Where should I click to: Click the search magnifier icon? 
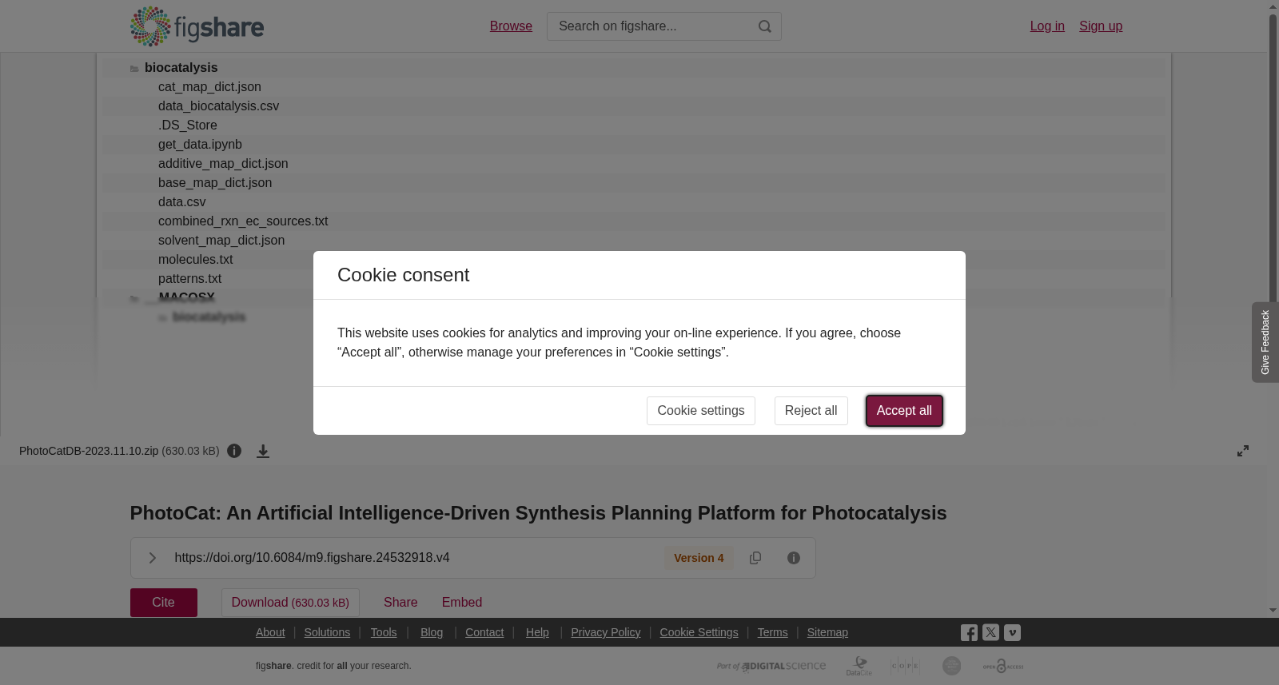[765, 26]
